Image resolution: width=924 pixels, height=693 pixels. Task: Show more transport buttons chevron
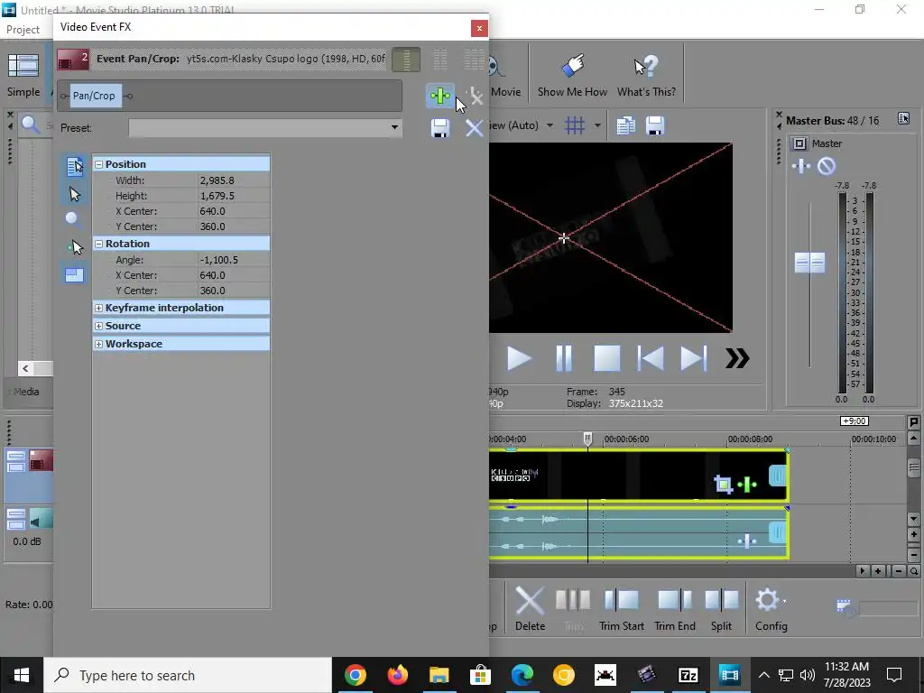coord(737,358)
